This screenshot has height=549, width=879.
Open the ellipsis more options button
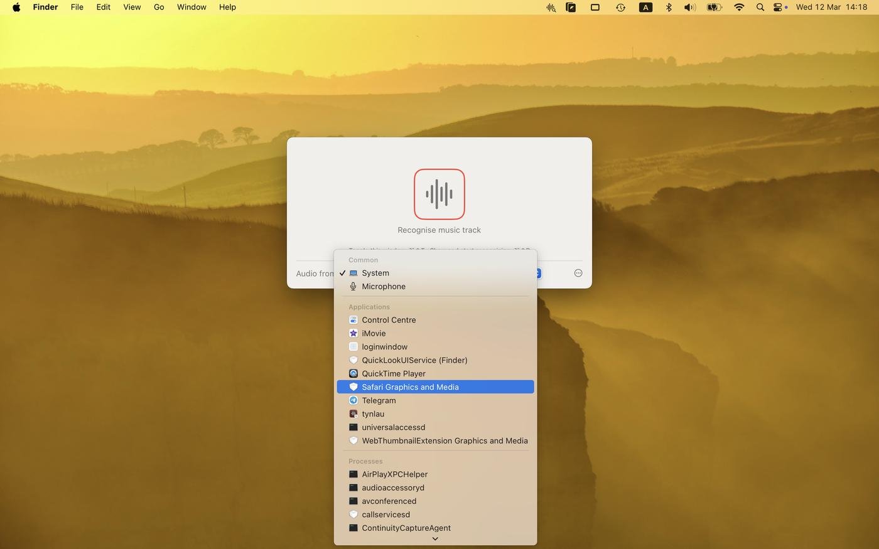click(578, 273)
